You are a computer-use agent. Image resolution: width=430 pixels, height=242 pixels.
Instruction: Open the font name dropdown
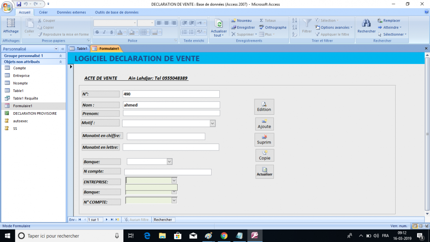tap(135, 23)
